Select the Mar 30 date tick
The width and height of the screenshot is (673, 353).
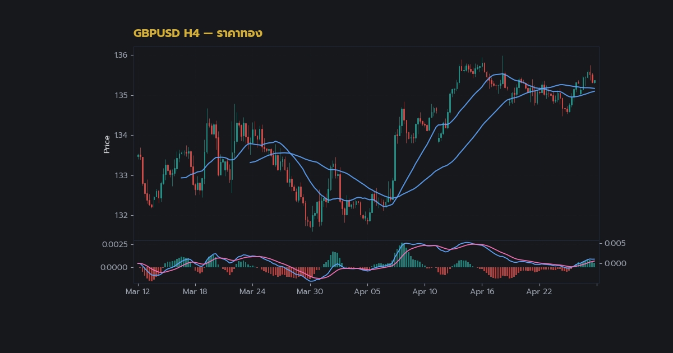310,291
